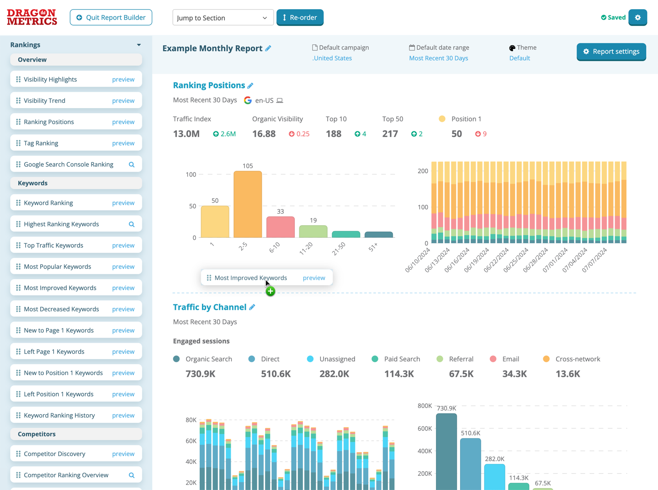Open the Jump to Section dropdown
The width and height of the screenshot is (658, 490).
(223, 18)
